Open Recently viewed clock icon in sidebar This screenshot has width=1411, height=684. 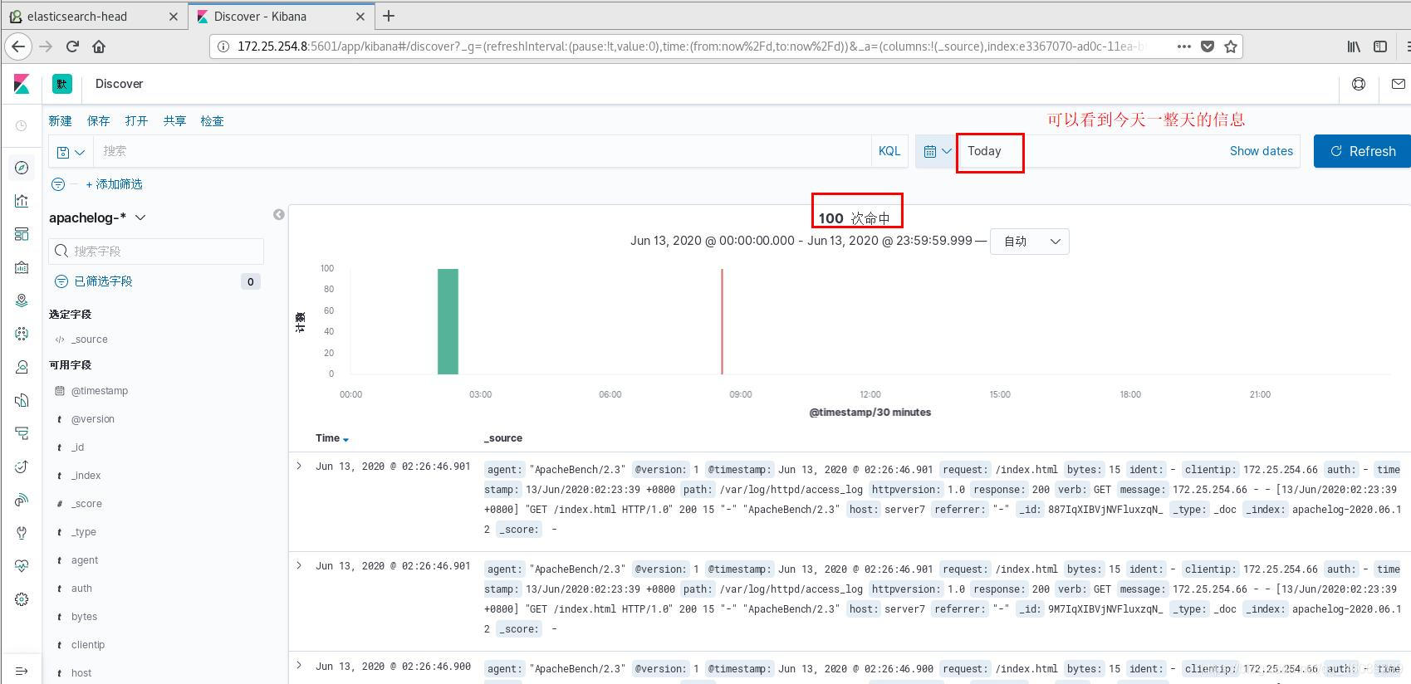tap(22, 125)
